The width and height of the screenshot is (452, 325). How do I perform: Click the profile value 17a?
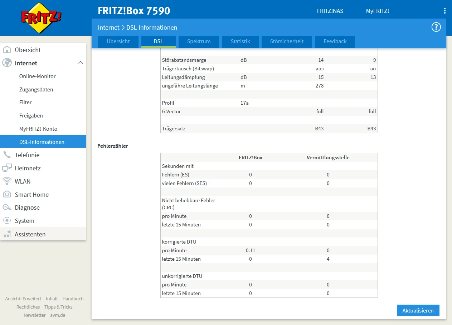click(x=244, y=103)
